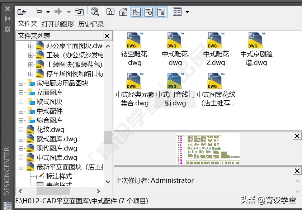Click the Up one level icon
Viewport: 302px width, 210px height.
(x=79, y=11)
